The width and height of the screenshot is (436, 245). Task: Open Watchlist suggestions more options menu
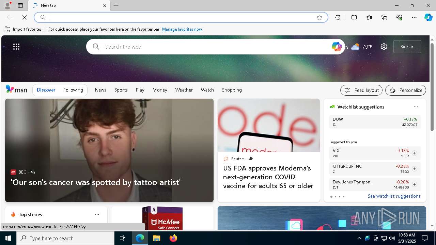[416, 107]
